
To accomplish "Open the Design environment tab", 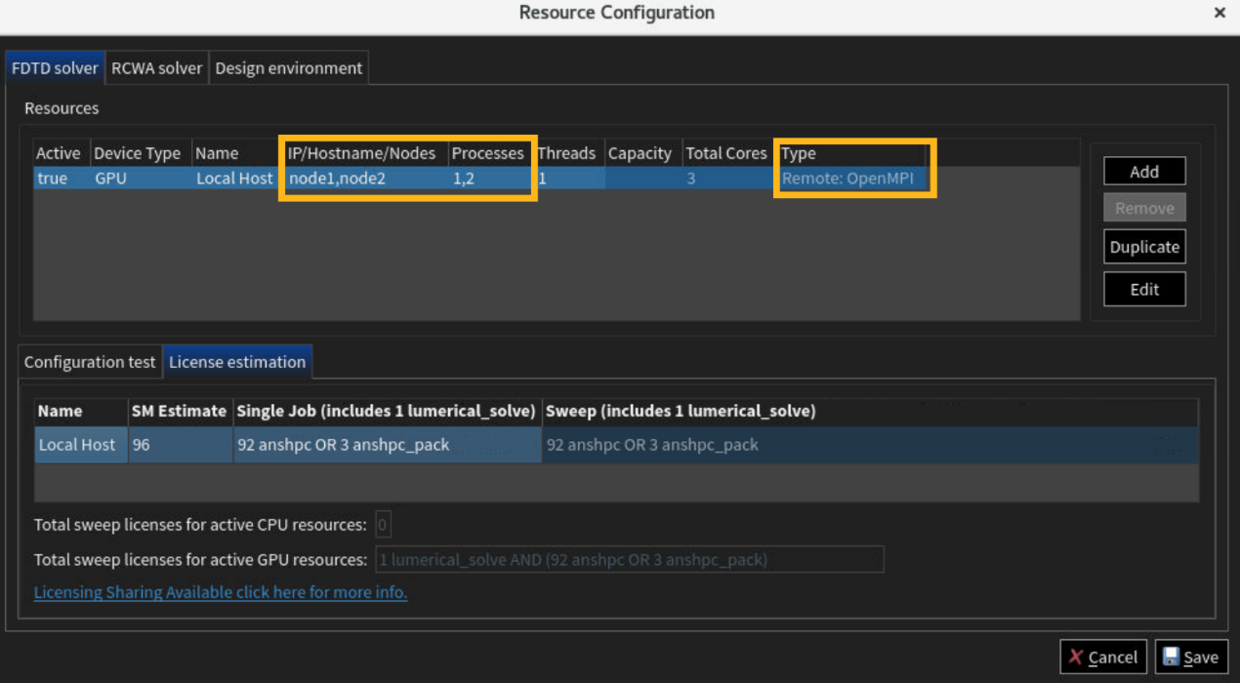I will (288, 68).
